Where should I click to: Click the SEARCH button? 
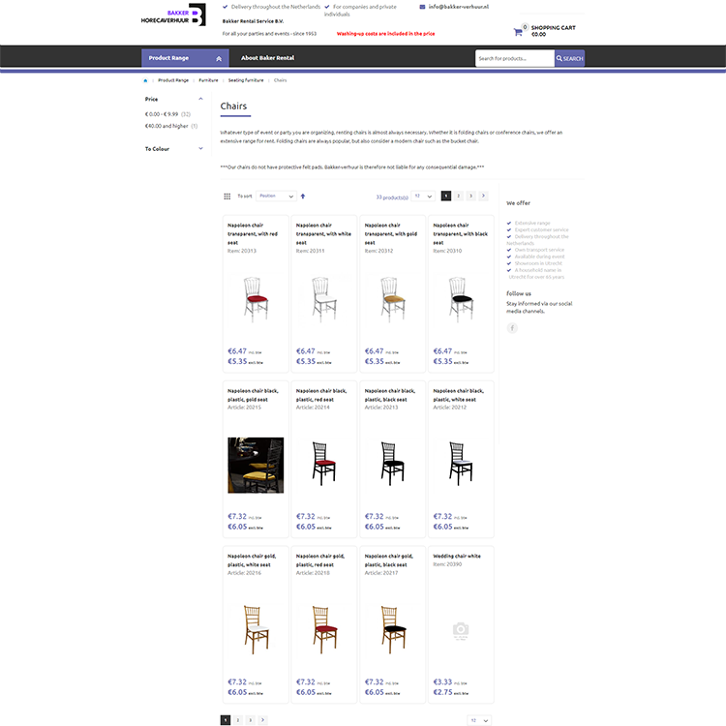pyautogui.click(x=569, y=58)
